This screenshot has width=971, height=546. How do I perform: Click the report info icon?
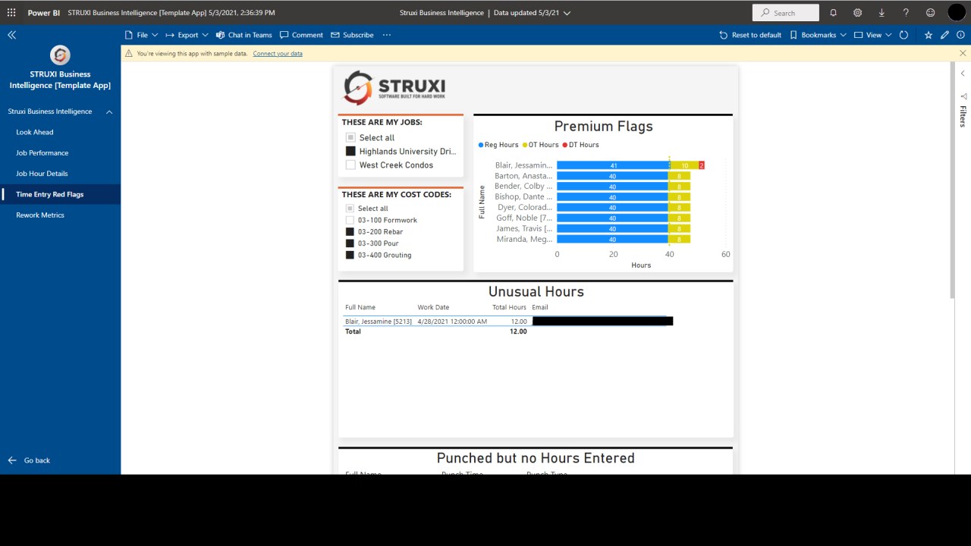tap(960, 35)
